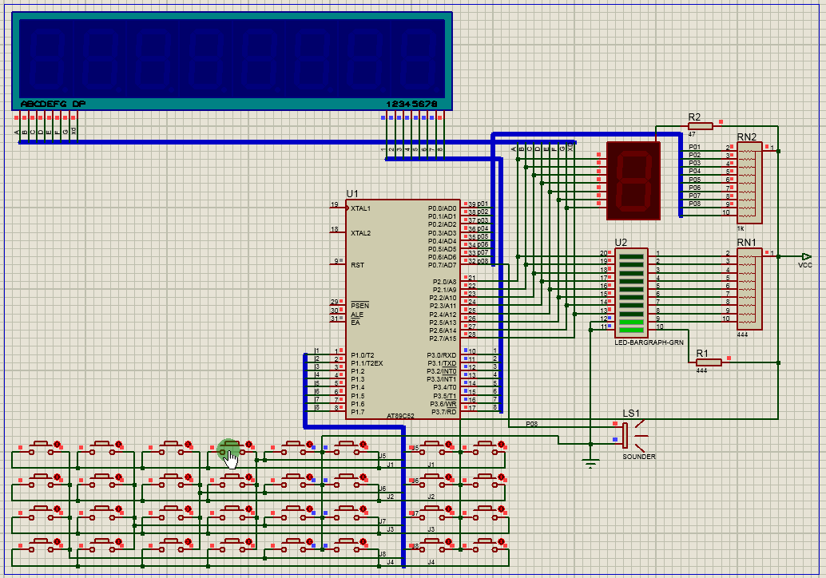Click the P01 wire label beside RN2
This screenshot has width=826, height=578.
(x=695, y=147)
